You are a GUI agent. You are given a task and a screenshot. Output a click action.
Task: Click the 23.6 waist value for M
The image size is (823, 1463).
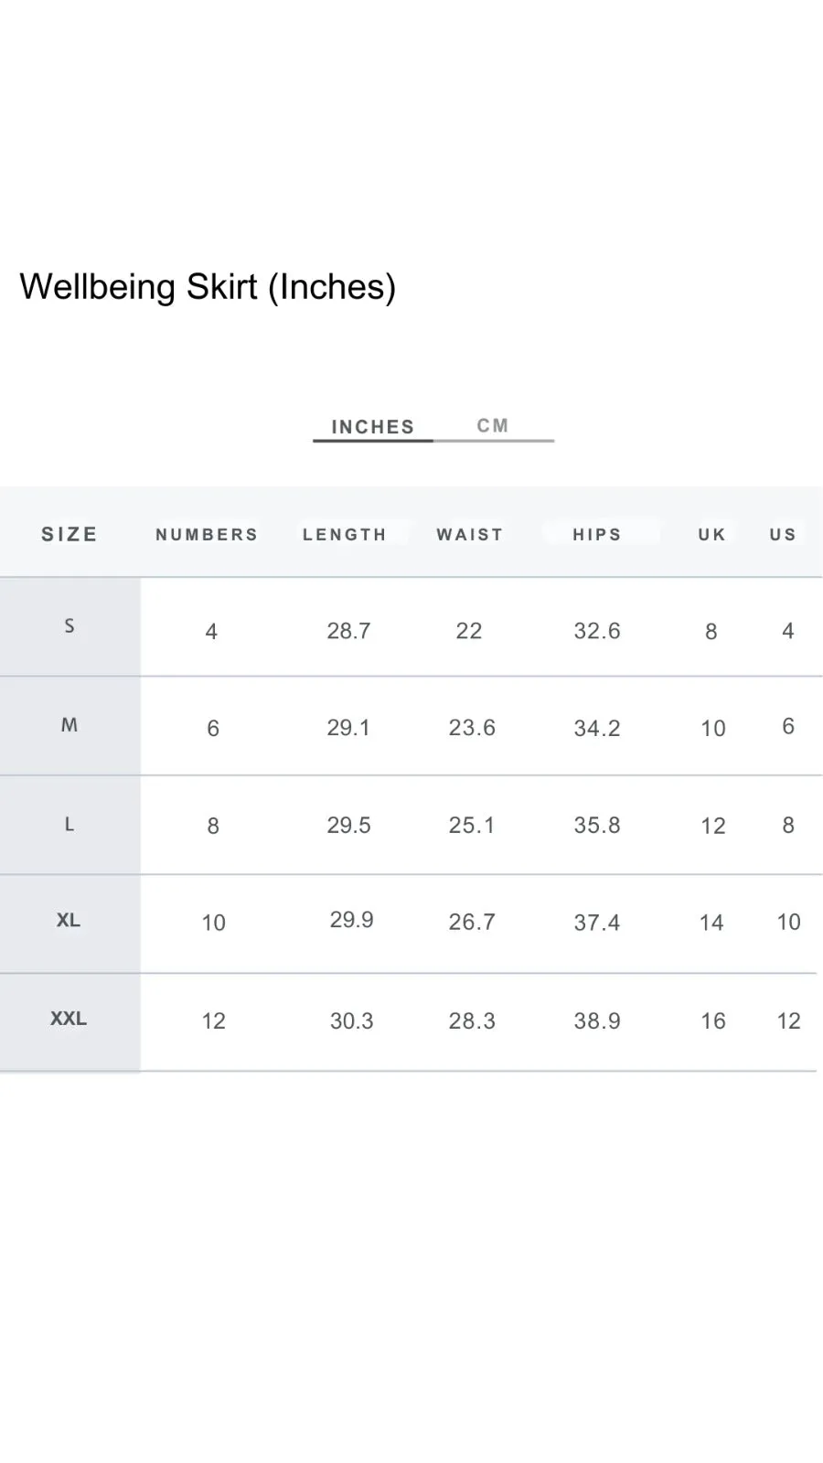pyautogui.click(x=472, y=728)
